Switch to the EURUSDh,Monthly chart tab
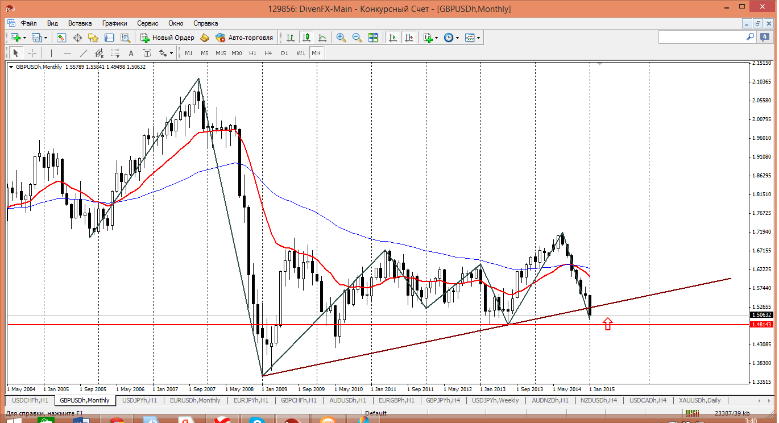 pyautogui.click(x=195, y=400)
